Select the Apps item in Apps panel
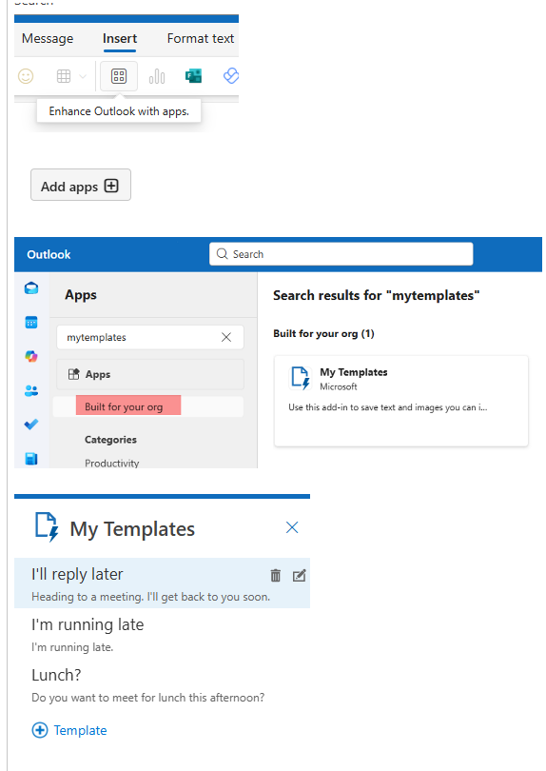This screenshot has height=771, width=546. [150, 374]
